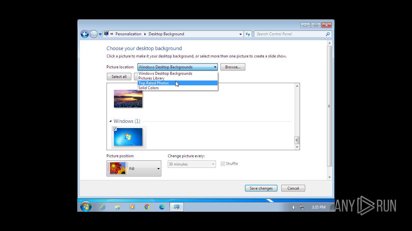Click the Control Panel taskbar button
This screenshot has width=412, height=231.
tap(177, 207)
